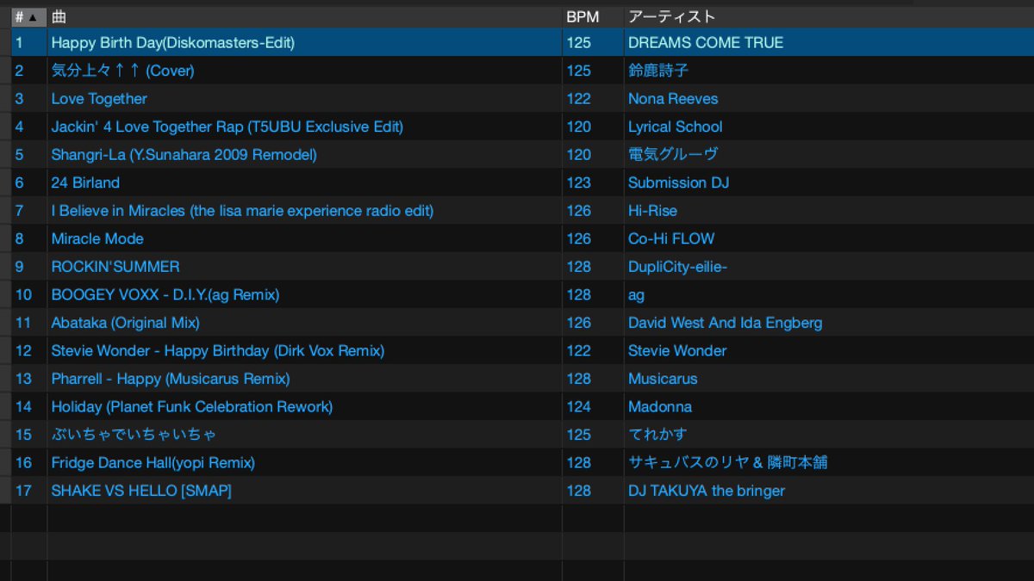Click the Stevie Wonder artist cell
The width and height of the screenshot is (1034, 581).
pyautogui.click(x=677, y=350)
